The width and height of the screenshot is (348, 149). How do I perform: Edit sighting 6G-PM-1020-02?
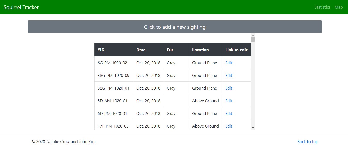229,63
